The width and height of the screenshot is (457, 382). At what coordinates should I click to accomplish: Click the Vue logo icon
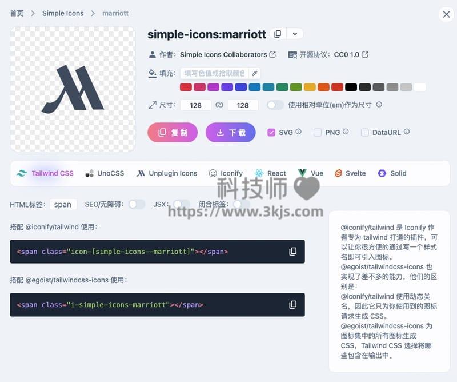tap(302, 173)
